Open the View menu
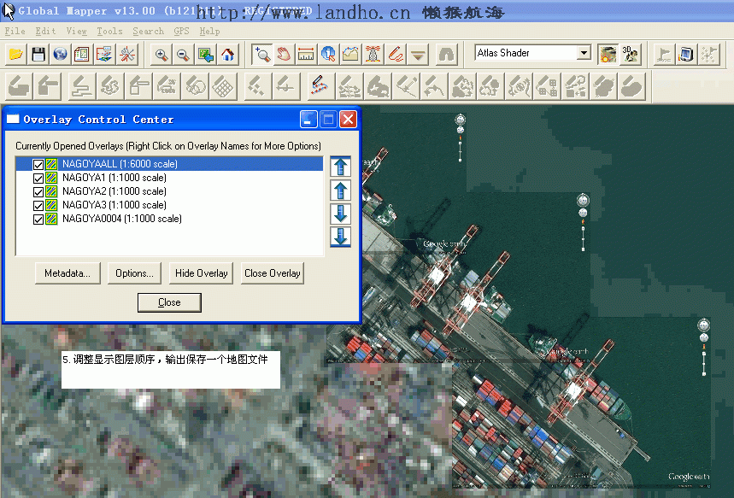734x498 pixels. click(76, 32)
